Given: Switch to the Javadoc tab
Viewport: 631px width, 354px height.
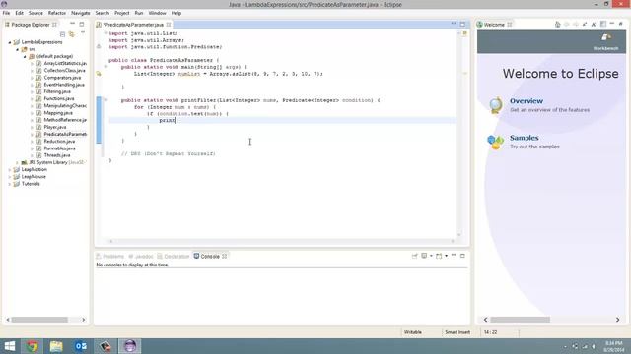Looking at the screenshot, I should click(141, 256).
